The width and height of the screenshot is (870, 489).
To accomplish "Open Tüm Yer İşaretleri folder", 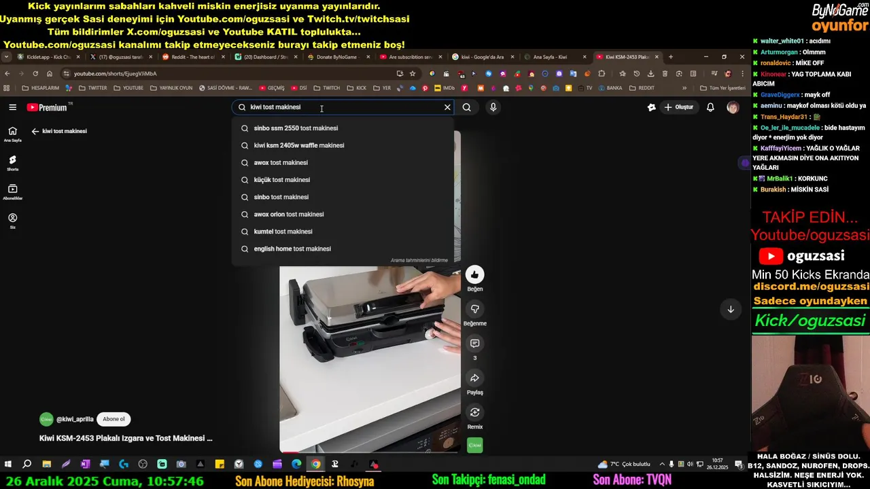I will [x=723, y=88].
